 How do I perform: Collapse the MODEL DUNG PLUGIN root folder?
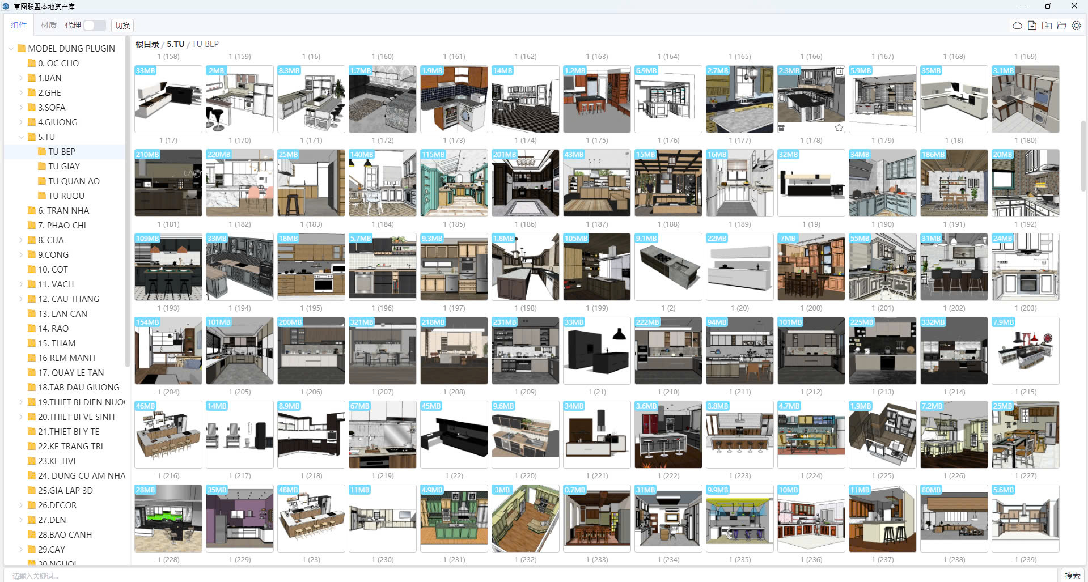(11, 49)
